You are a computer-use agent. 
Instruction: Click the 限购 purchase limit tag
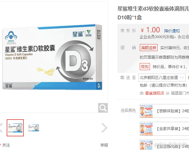[x=145, y=67]
